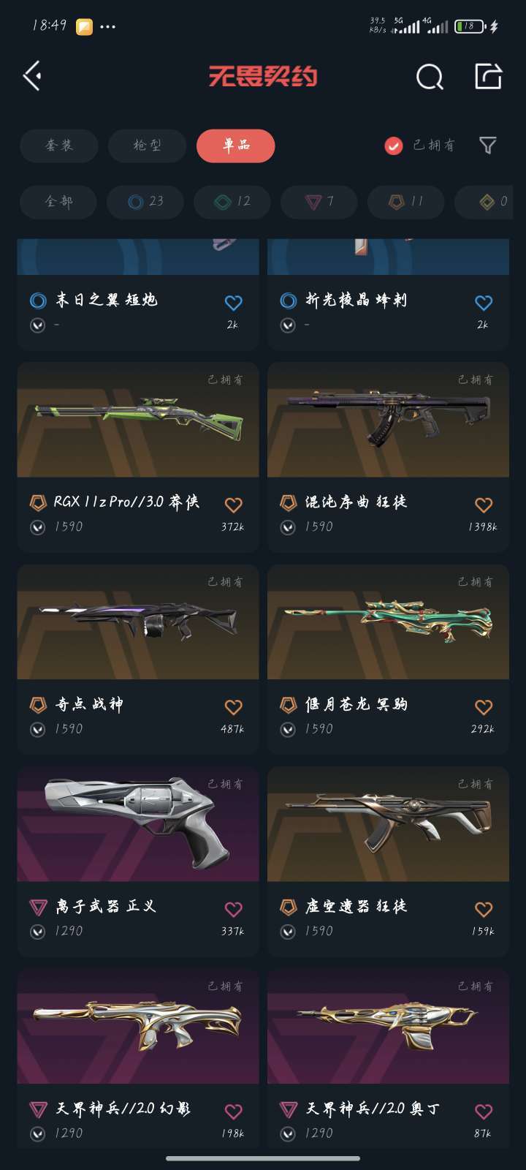Favorite the 奇点 战神 skin heart
Viewport: 526px width, 1170px height.
pos(233,707)
